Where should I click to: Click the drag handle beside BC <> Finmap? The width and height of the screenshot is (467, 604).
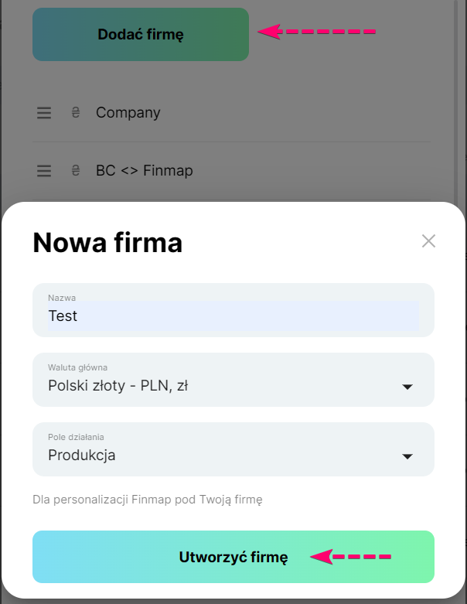coord(44,171)
